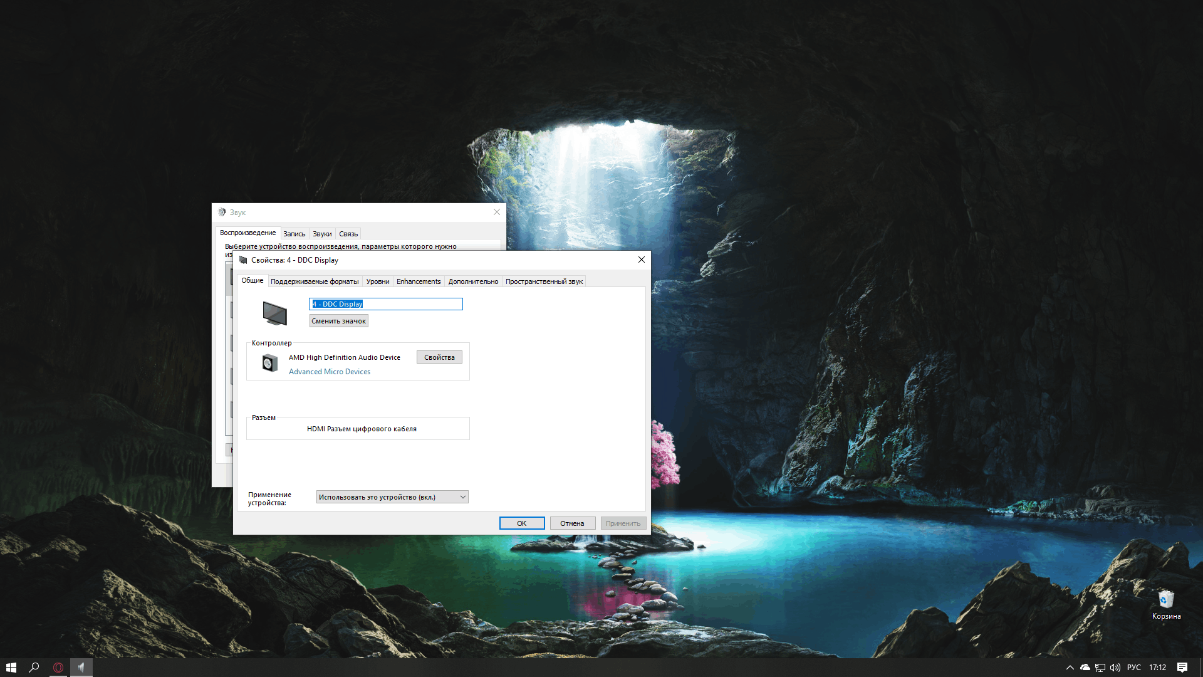Click the speaker icon in taskbar
The image size is (1203, 677).
(x=1114, y=667)
